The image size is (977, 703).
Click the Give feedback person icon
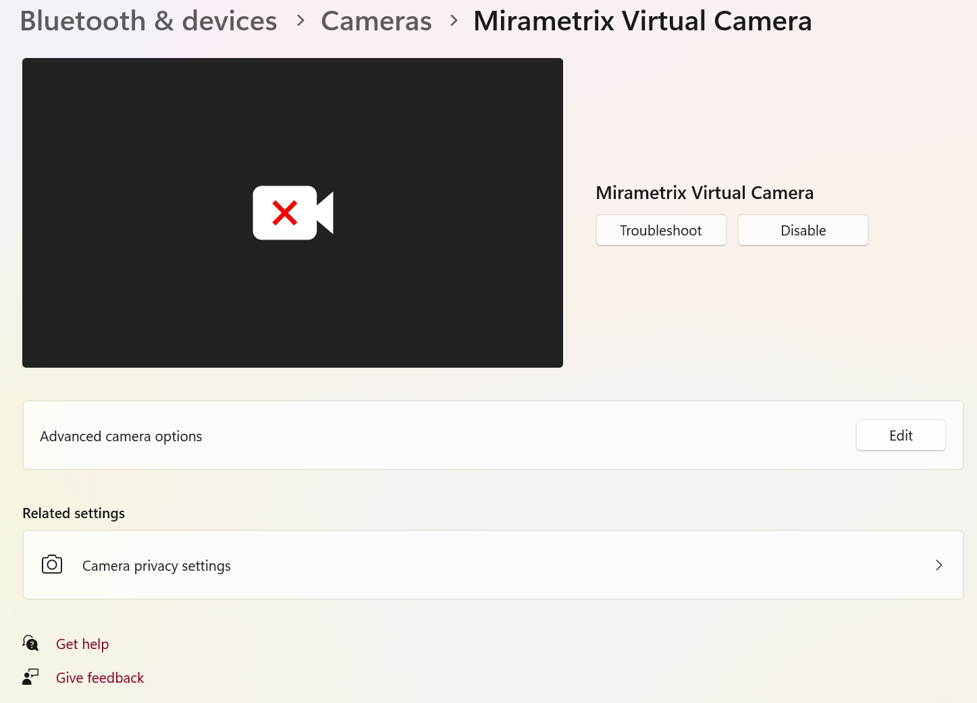[x=30, y=677]
